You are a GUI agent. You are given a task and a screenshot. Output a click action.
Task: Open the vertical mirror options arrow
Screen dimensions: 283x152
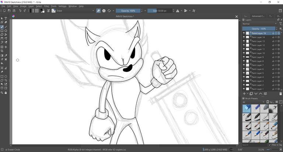point(190,11)
